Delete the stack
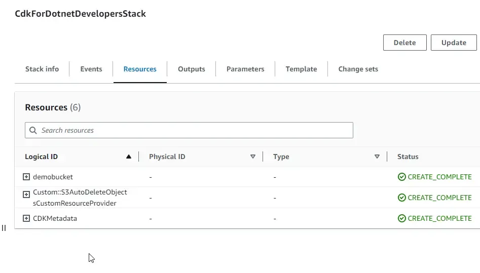 pos(404,43)
